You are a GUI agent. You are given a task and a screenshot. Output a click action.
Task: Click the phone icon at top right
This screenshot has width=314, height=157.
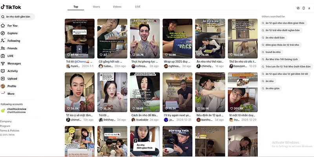[x=303, y=8]
